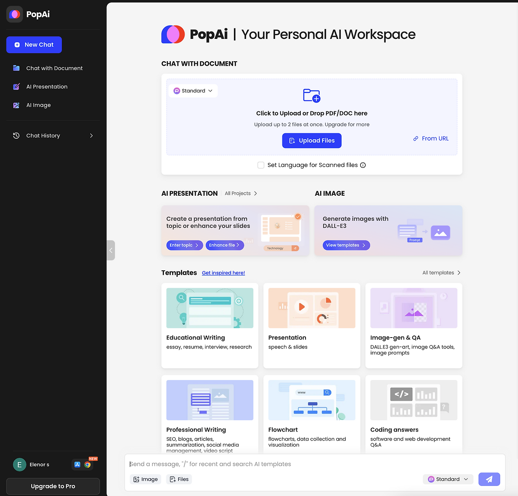Click Enhance file button
The width and height of the screenshot is (518, 496).
click(x=225, y=245)
